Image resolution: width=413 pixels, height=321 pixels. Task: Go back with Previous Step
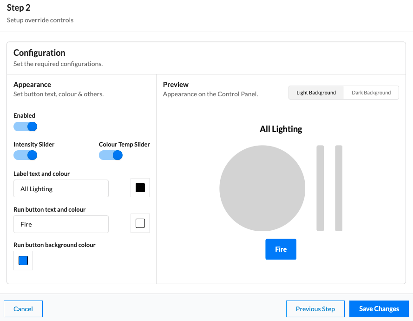pyautogui.click(x=315, y=309)
